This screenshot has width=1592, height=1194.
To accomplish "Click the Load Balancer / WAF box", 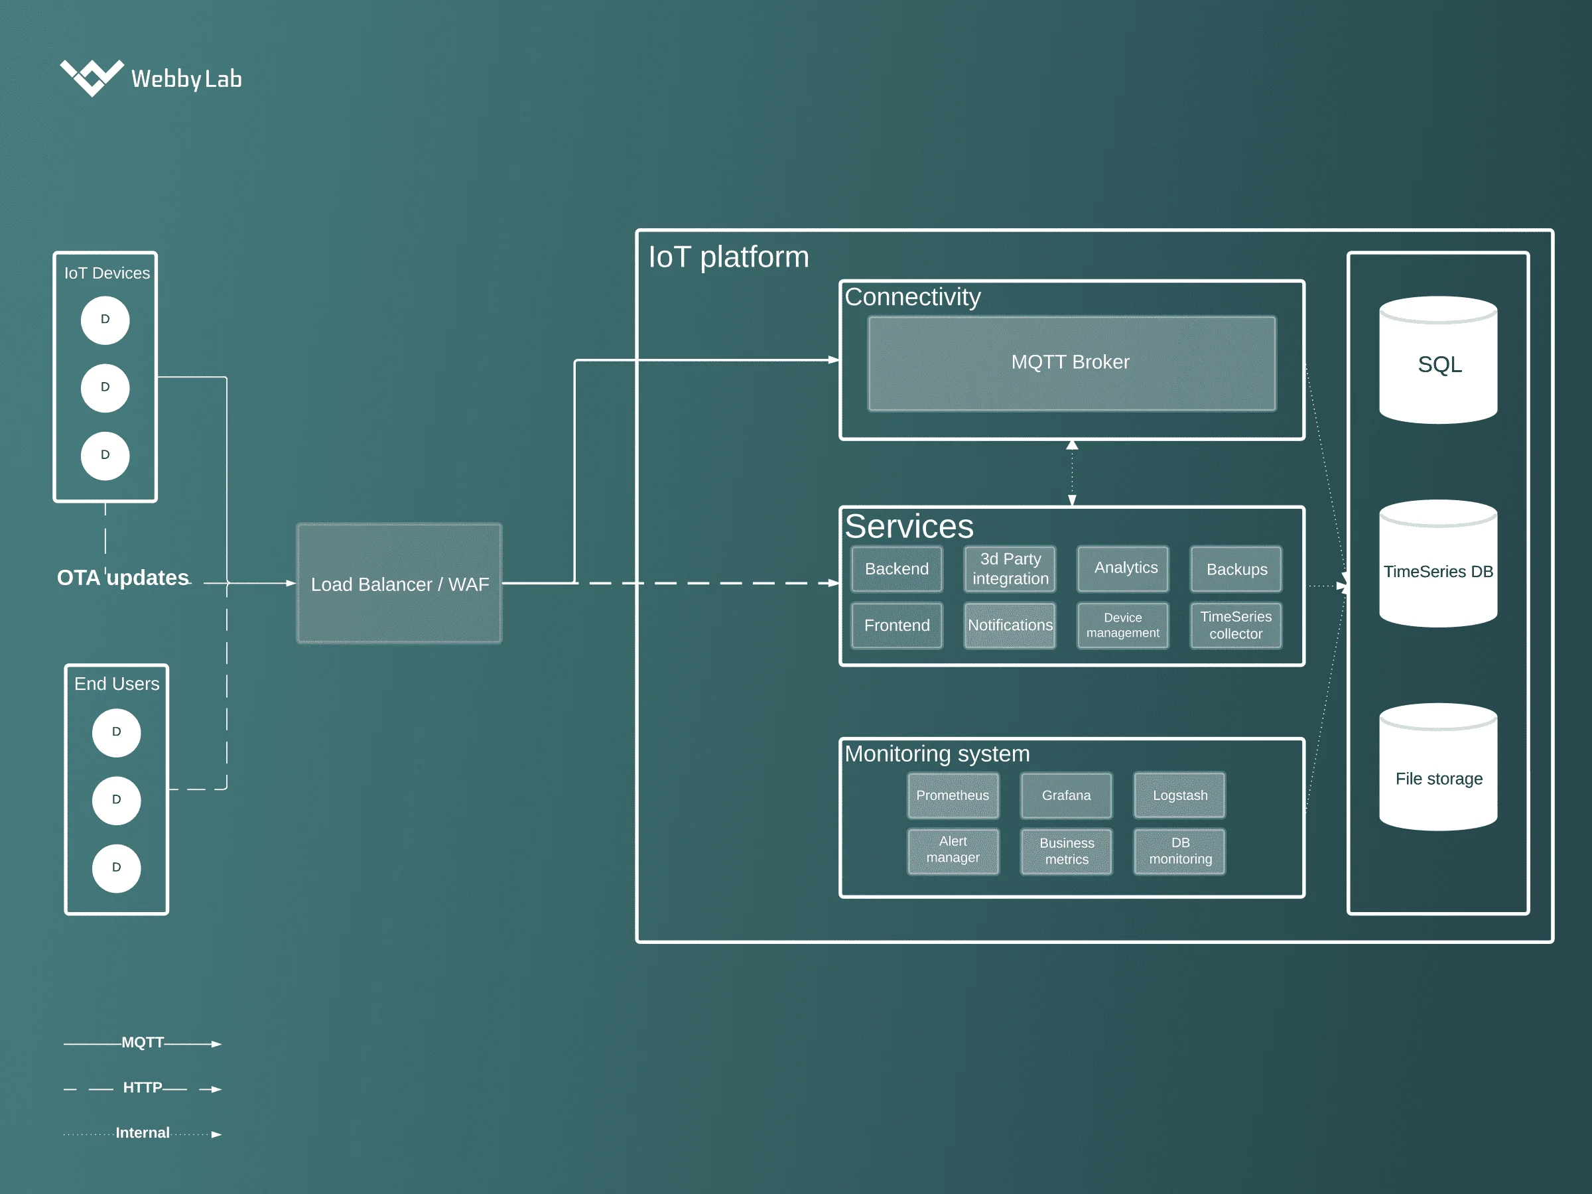I will pyautogui.click(x=399, y=584).
